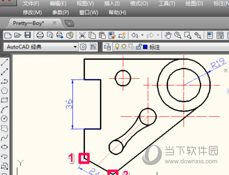Screen dimensions: 229x175
Task: Toggle layer lock padlock icon
Action: 138,47
